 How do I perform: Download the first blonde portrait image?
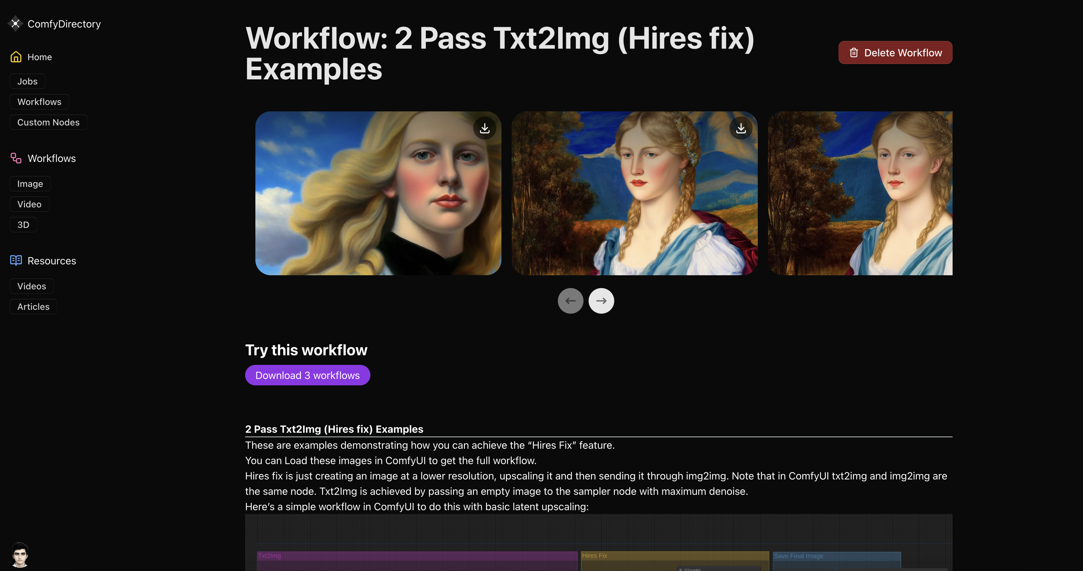484,128
